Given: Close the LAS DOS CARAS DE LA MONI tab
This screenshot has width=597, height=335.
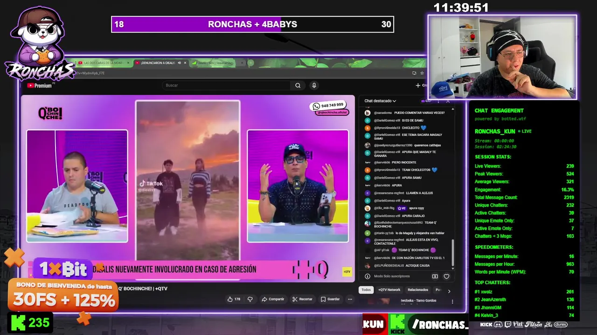Looking at the screenshot, I should click(129, 63).
